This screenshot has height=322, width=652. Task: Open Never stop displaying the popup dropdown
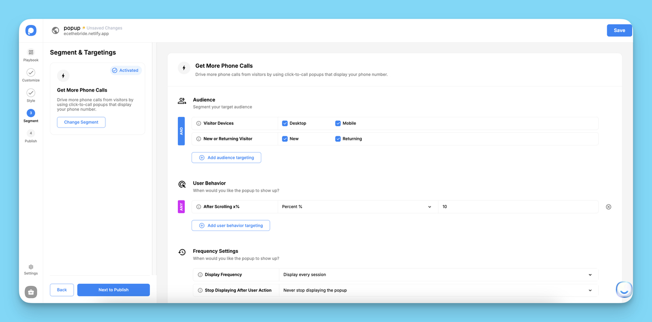(x=439, y=290)
